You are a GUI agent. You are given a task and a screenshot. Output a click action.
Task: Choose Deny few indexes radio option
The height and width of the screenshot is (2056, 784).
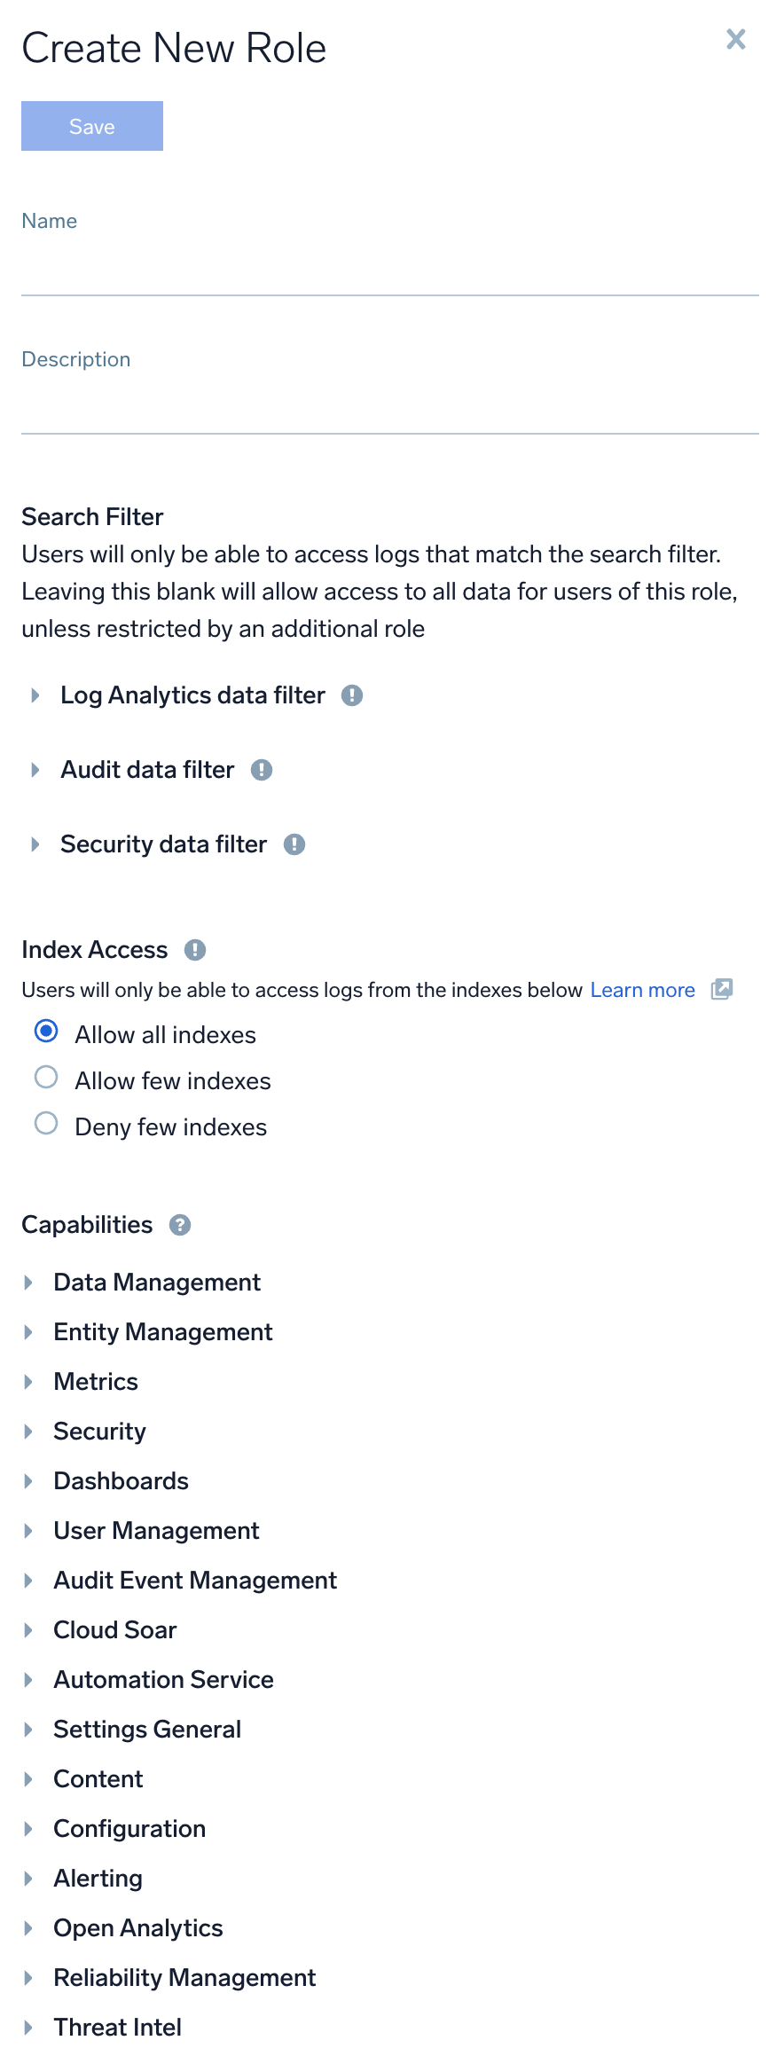pos(46,1124)
